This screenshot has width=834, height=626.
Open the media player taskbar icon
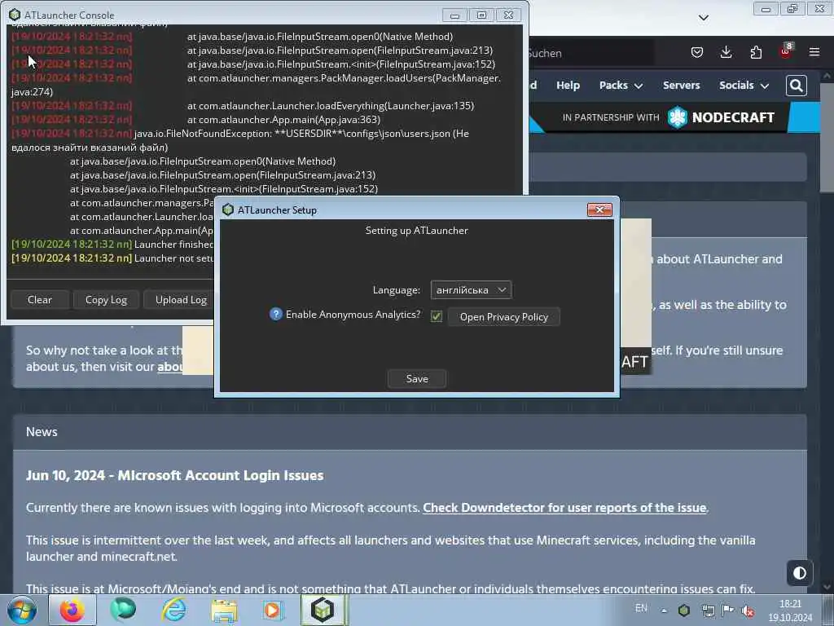point(273,610)
